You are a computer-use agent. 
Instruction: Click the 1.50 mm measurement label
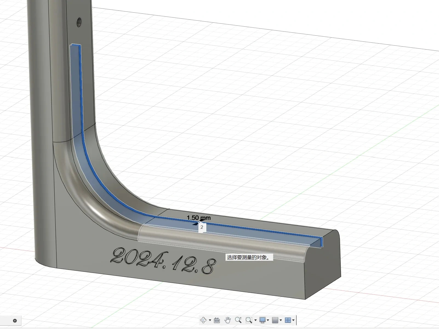pos(199,218)
